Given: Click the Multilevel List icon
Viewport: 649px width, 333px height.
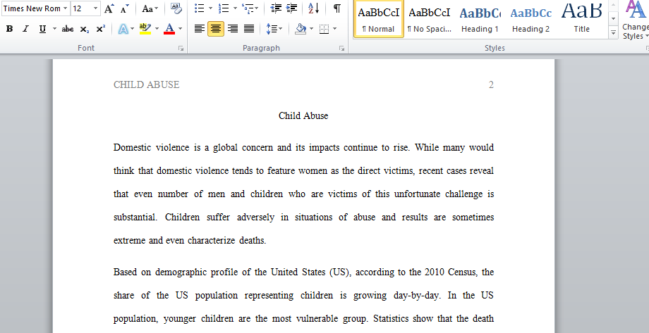Looking at the screenshot, I should click(x=248, y=8).
